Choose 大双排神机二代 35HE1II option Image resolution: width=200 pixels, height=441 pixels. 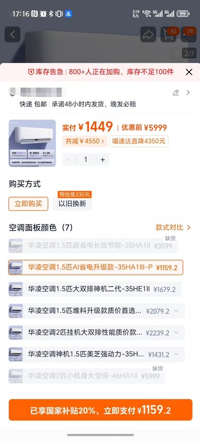tap(95, 289)
